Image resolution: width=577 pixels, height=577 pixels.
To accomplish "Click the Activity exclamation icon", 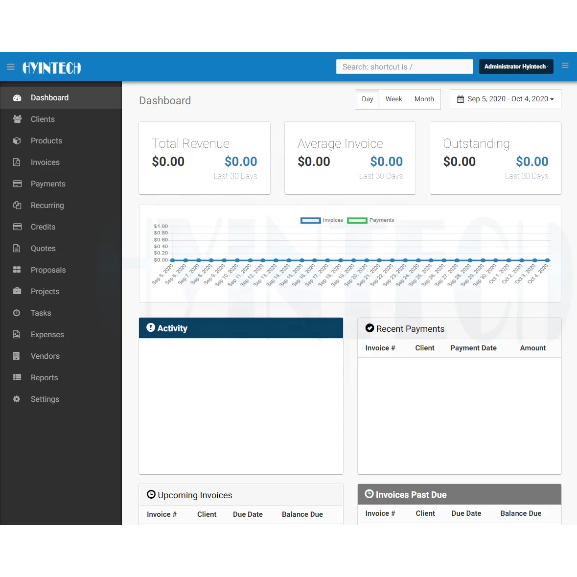I will [x=151, y=327].
